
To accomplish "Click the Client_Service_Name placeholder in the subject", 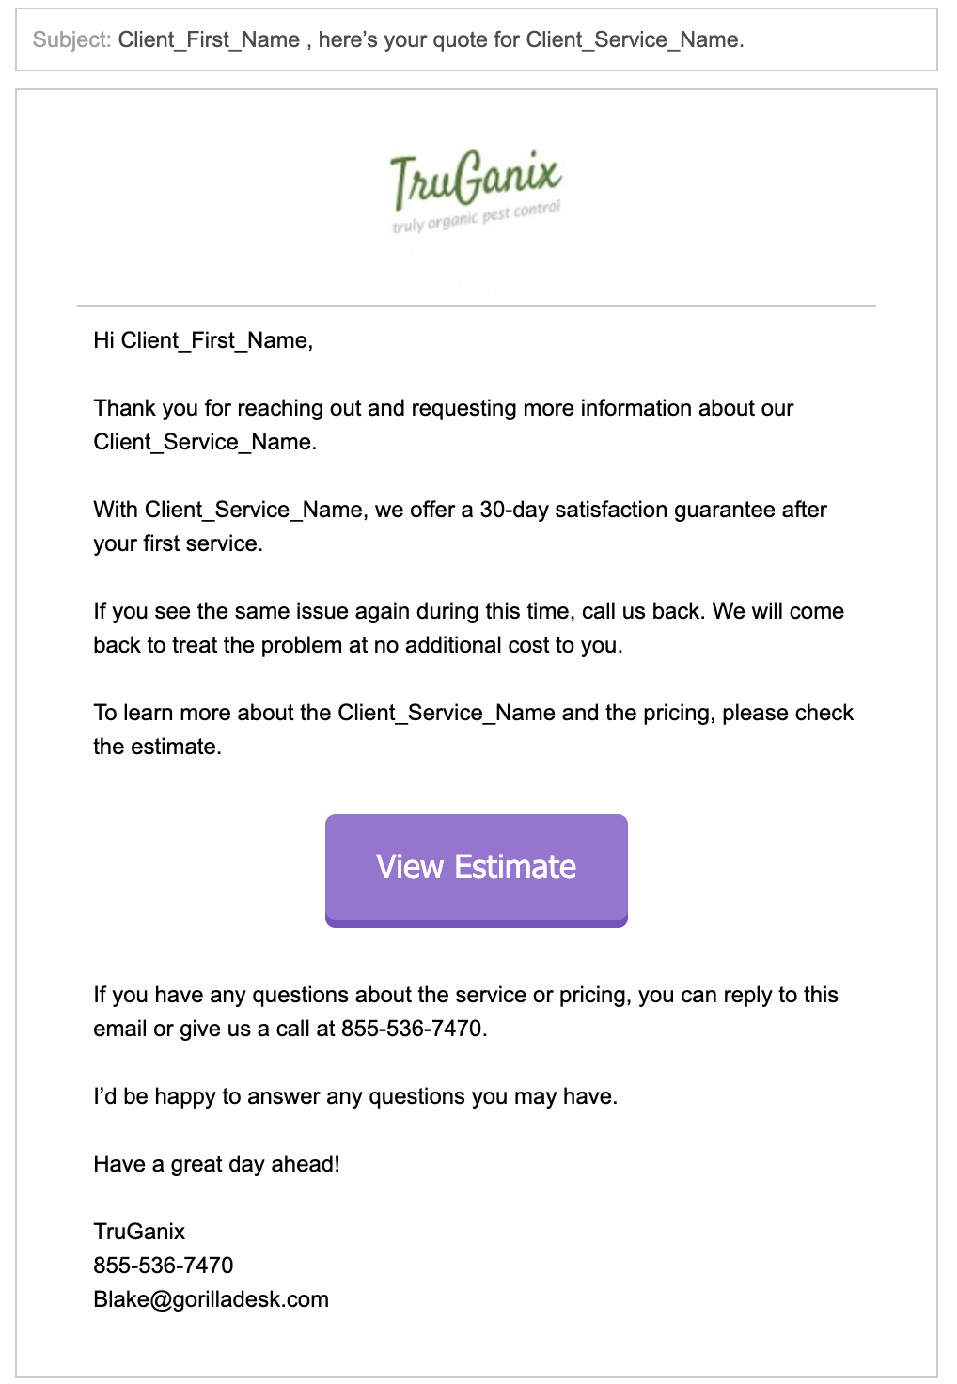I will tap(632, 39).
